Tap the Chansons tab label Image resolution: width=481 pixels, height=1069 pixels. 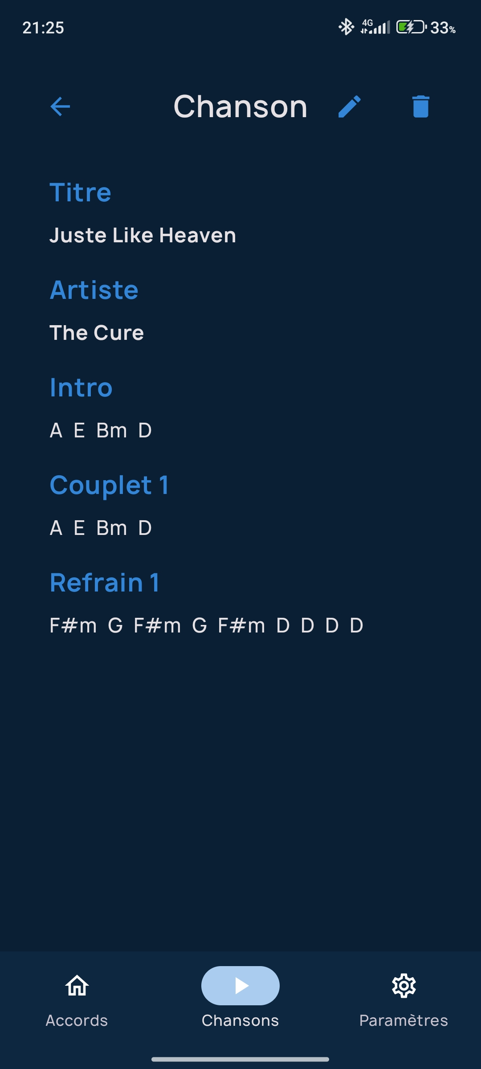[240, 1020]
